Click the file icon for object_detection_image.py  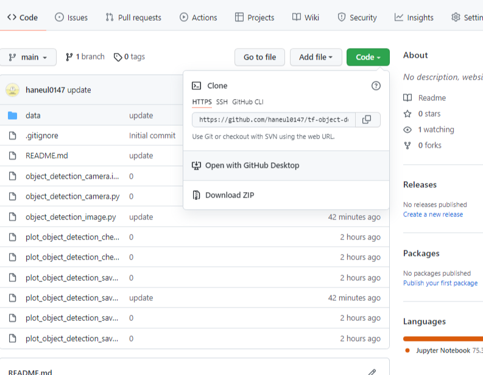(x=12, y=217)
